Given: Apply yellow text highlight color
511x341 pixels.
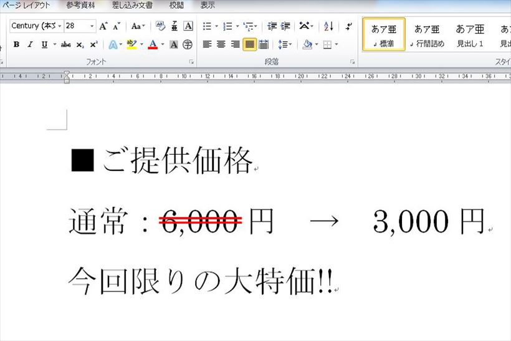Looking at the screenshot, I should 131,44.
